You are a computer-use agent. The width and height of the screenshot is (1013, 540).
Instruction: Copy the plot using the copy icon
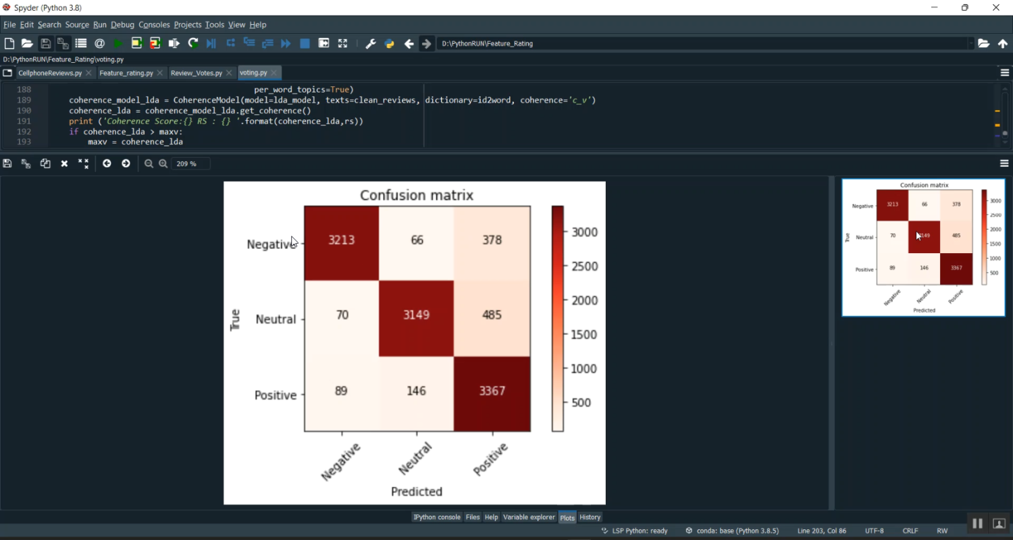pos(45,163)
